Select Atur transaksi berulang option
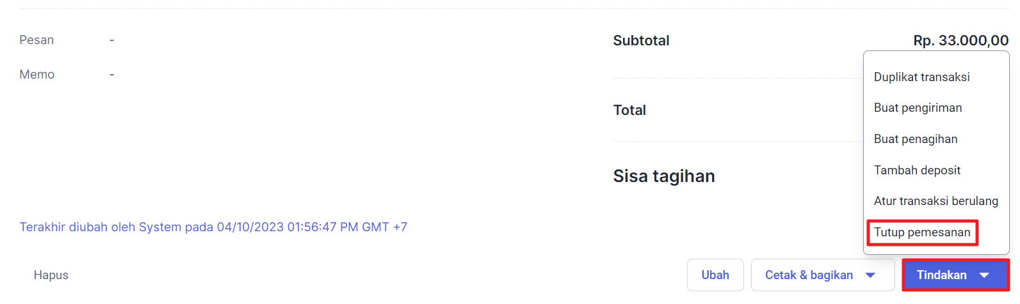The width and height of the screenshot is (1020, 304). [935, 201]
